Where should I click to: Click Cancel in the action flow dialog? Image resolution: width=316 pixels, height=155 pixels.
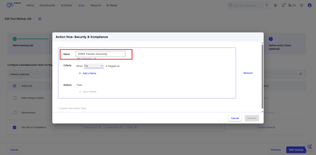(x=235, y=118)
